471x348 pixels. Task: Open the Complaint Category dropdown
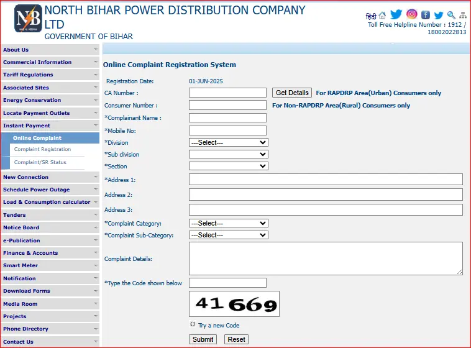point(229,223)
